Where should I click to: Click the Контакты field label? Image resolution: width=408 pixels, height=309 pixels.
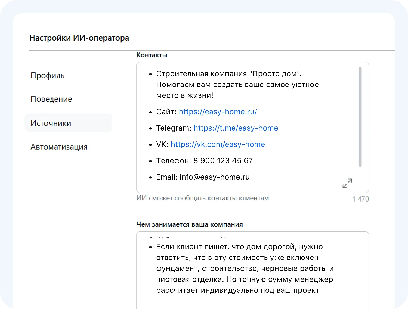point(152,55)
